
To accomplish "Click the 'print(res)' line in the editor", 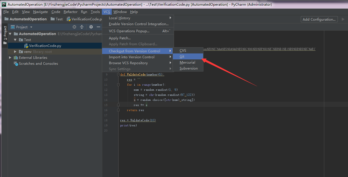I will (x=128, y=125).
